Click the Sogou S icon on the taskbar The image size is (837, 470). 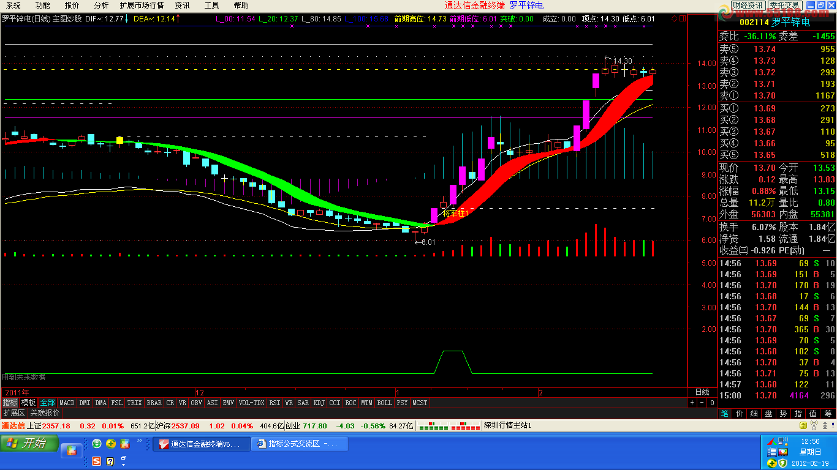click(x=97, y=461)
